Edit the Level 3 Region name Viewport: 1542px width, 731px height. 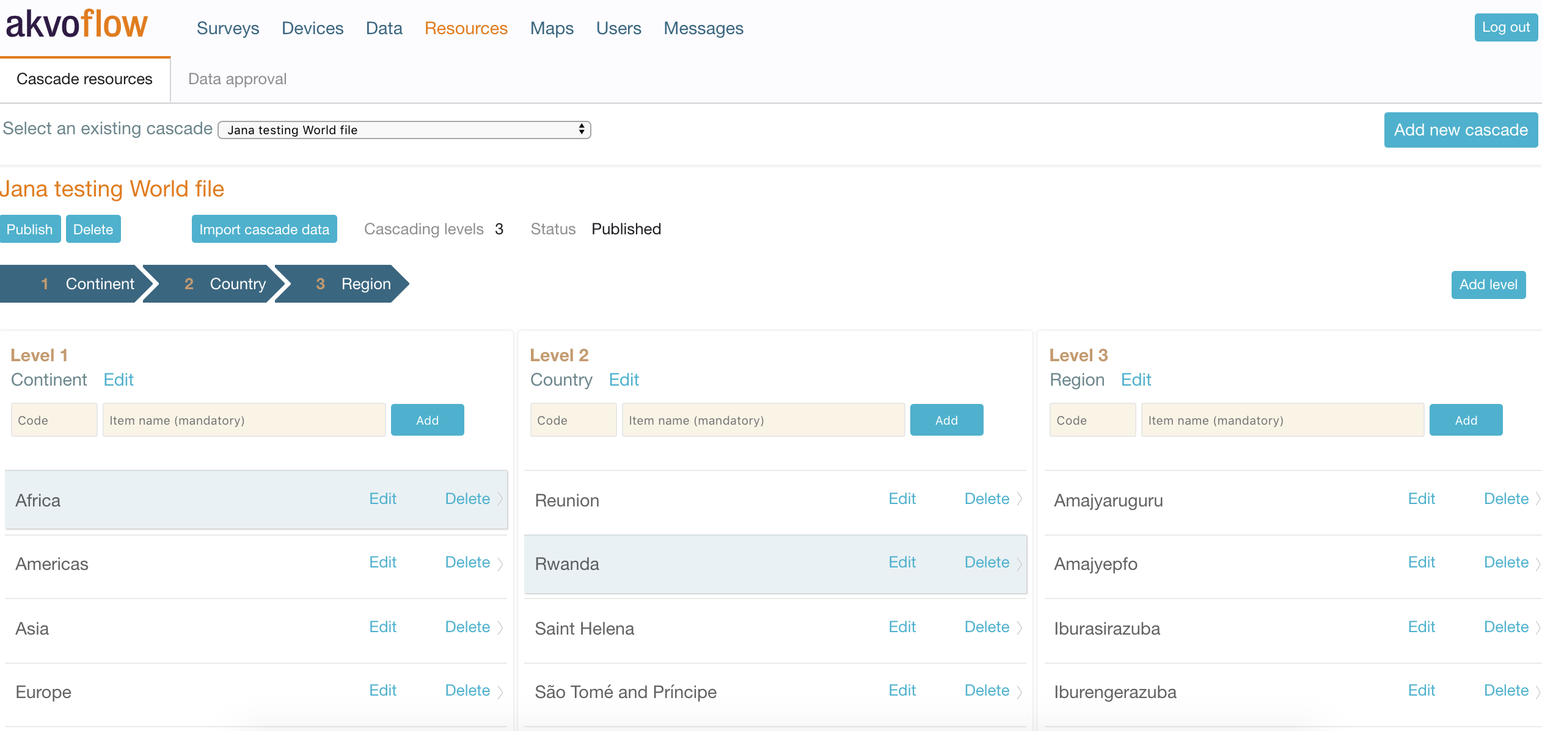(x=1135, y=380)
